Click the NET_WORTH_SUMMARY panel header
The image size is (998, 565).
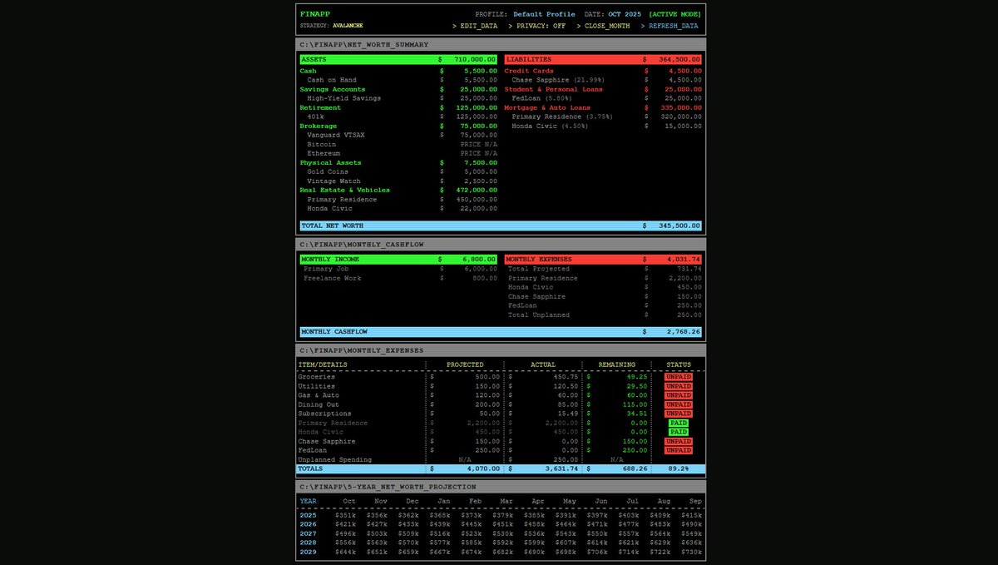pos(501,44)
